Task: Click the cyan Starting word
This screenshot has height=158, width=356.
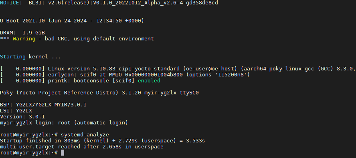Action: pos(13,56)
